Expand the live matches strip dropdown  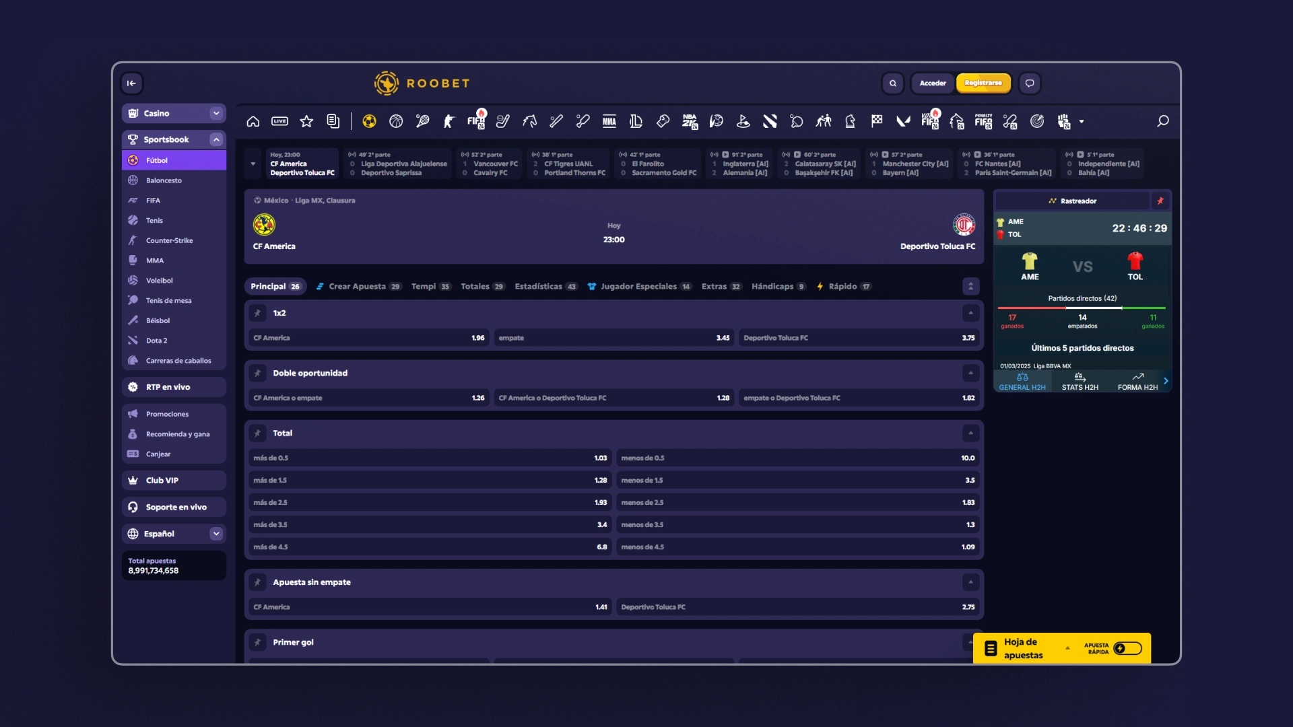(253, 164)
